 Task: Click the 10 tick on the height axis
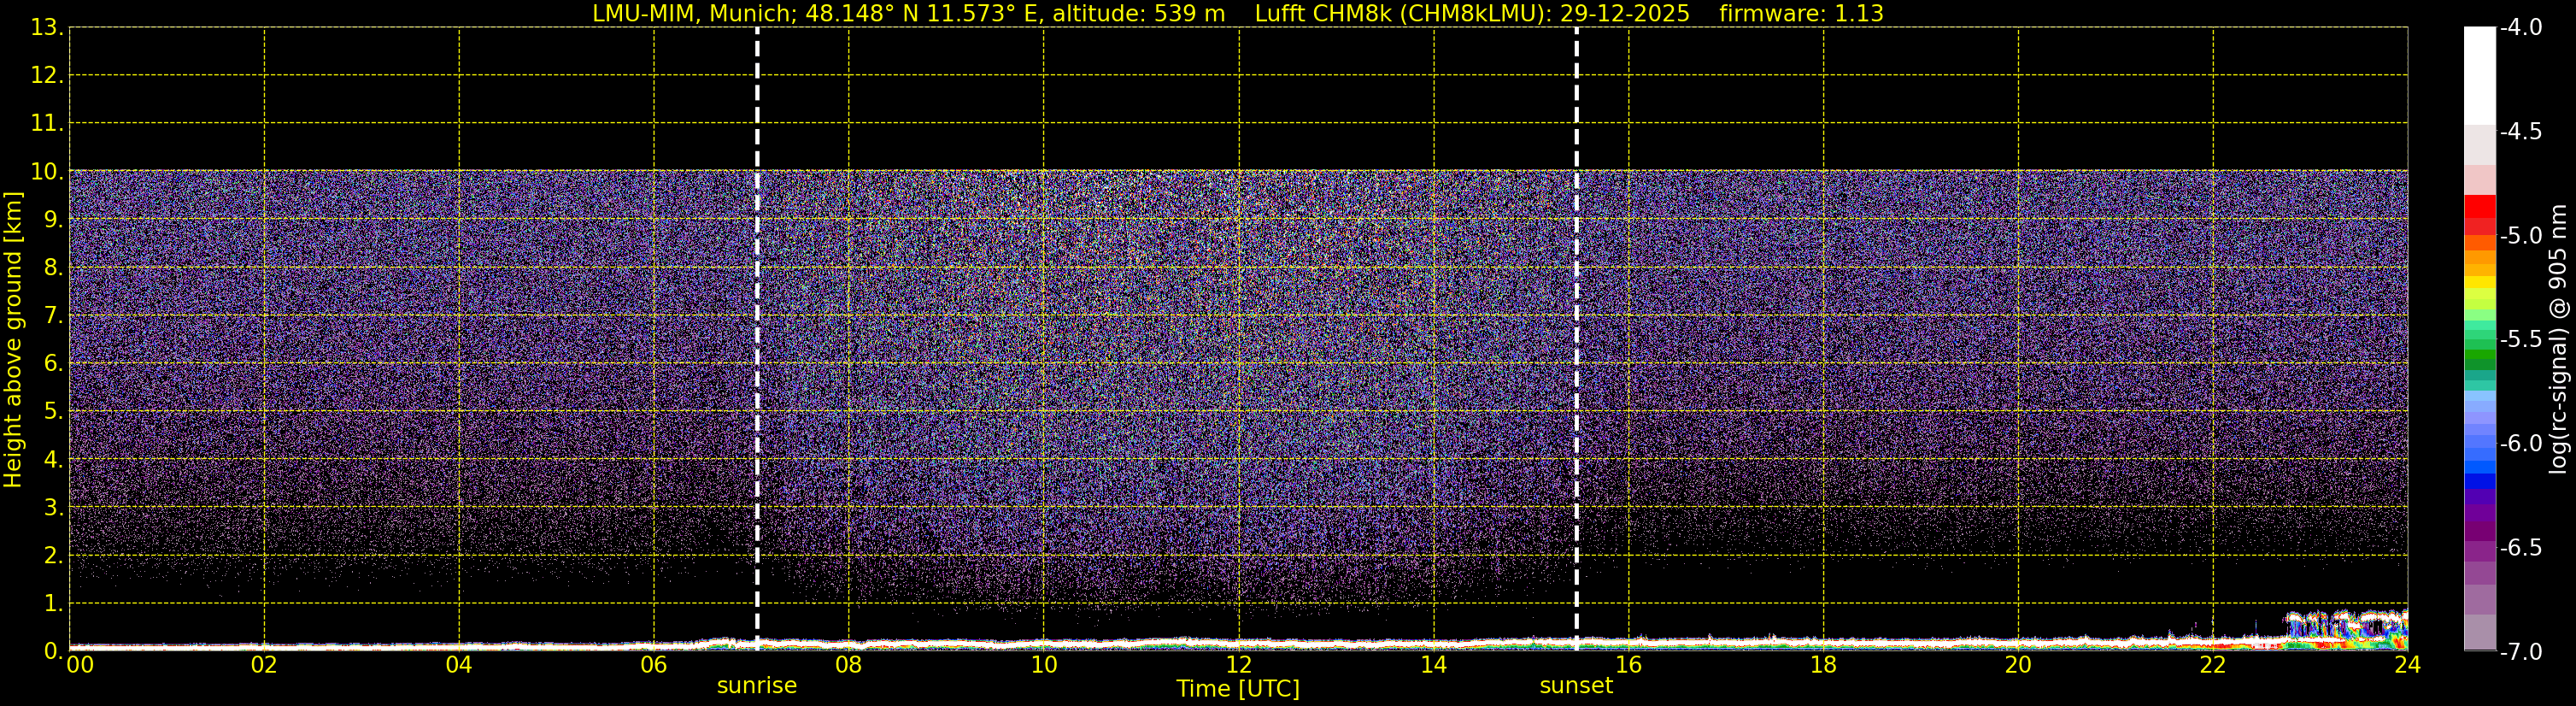[x=45, y=172]
